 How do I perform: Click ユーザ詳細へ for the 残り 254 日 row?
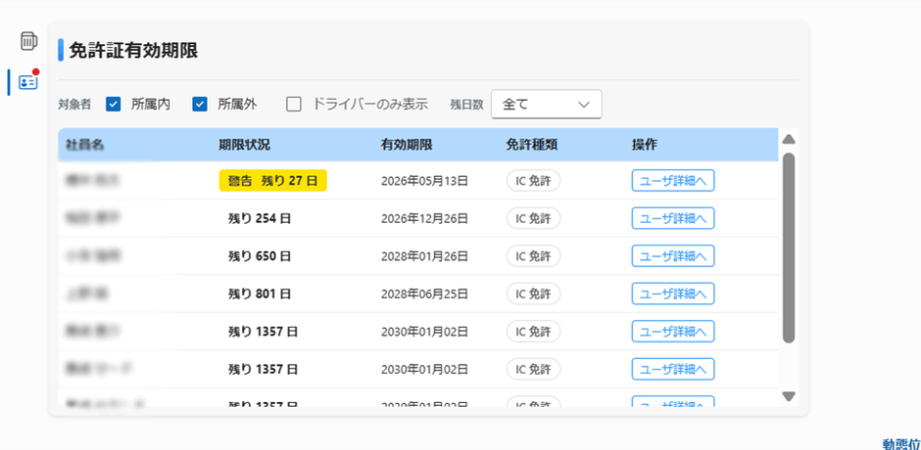point(673,218)
